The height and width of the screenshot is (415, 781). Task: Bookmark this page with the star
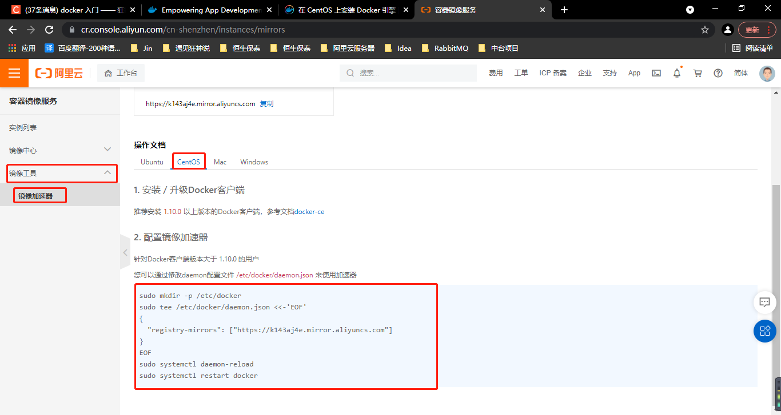click(x=705, y=30)
